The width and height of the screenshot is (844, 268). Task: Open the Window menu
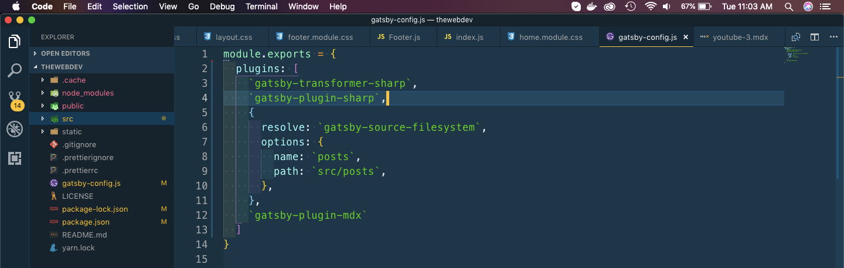(304, 6)
